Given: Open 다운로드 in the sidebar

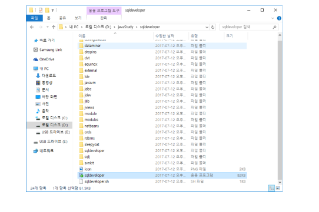Looking at the screenshot, I should [x=46, y=76].
